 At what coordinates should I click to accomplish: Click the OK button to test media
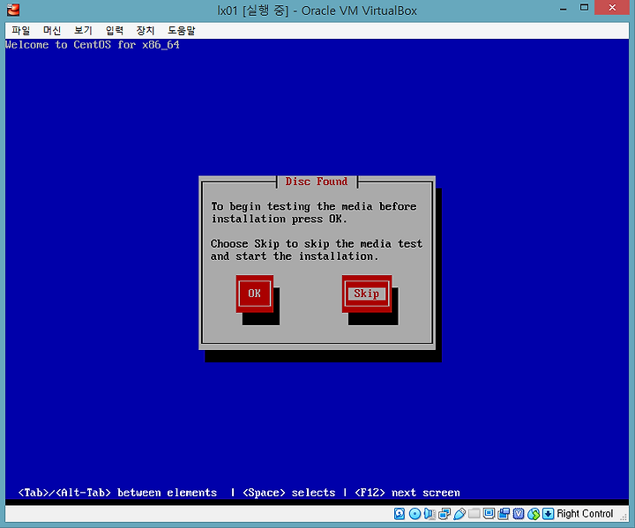[x=254, y=294]
